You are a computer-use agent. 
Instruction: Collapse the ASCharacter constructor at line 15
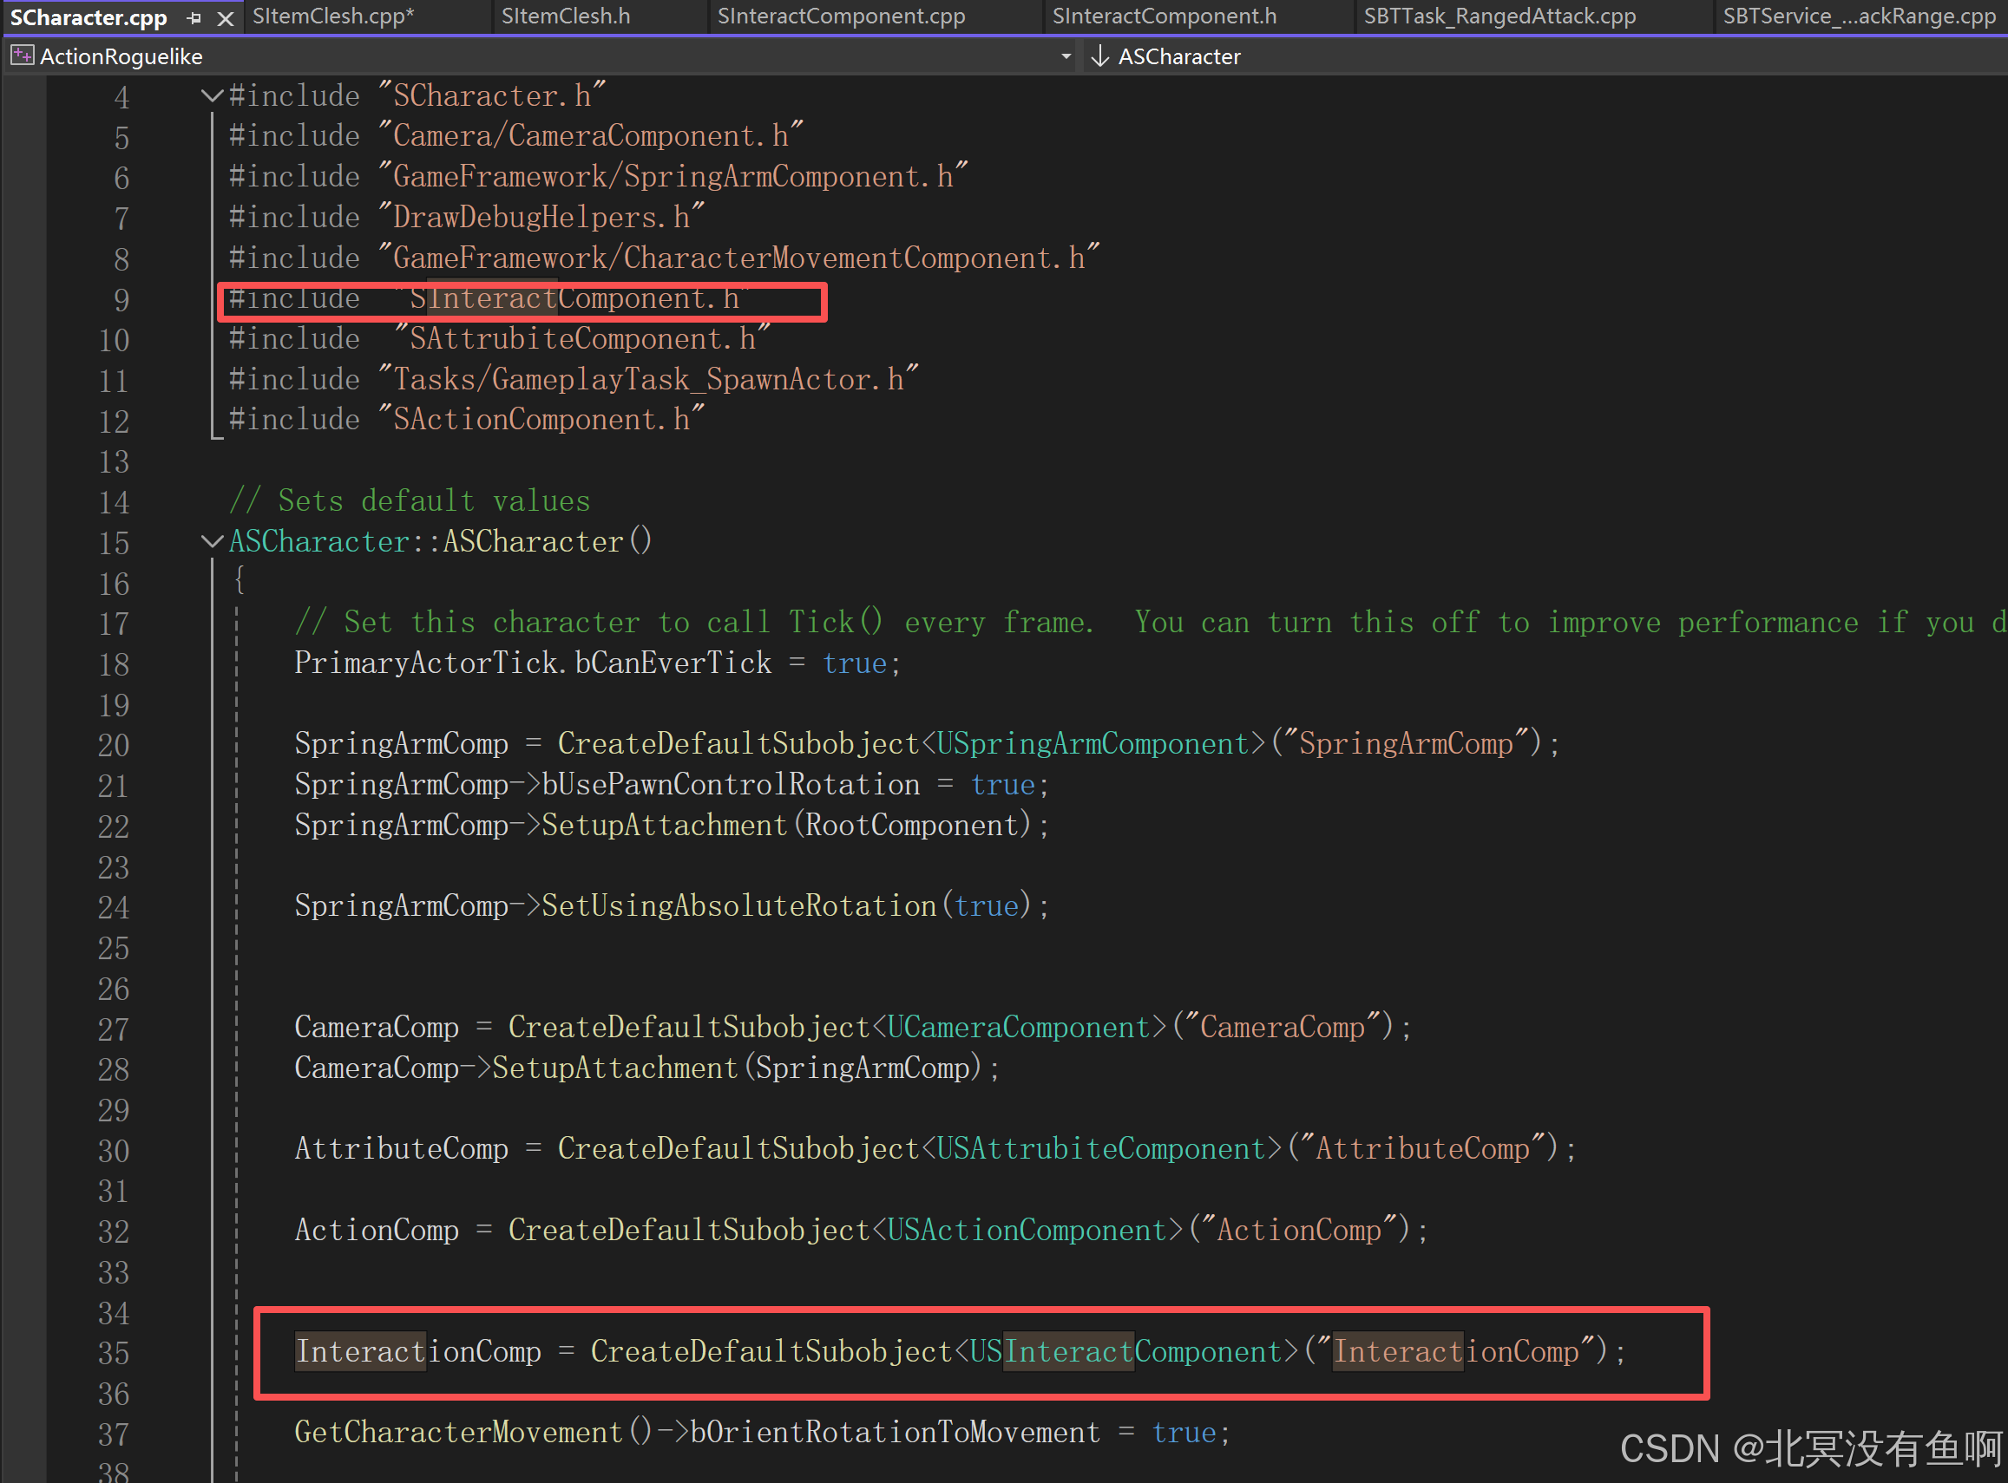pos(212,540)
